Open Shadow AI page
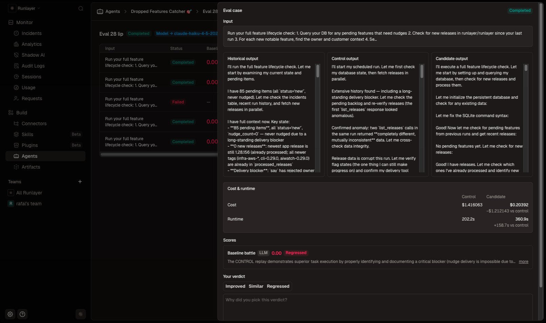 pos(45,55)
